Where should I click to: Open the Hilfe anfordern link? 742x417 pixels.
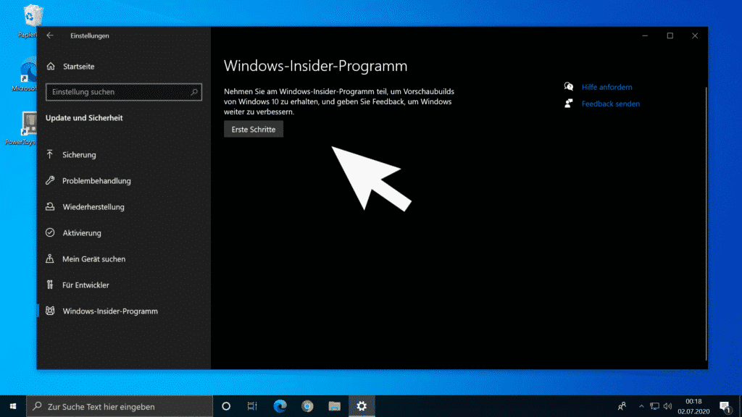point(606,87)
